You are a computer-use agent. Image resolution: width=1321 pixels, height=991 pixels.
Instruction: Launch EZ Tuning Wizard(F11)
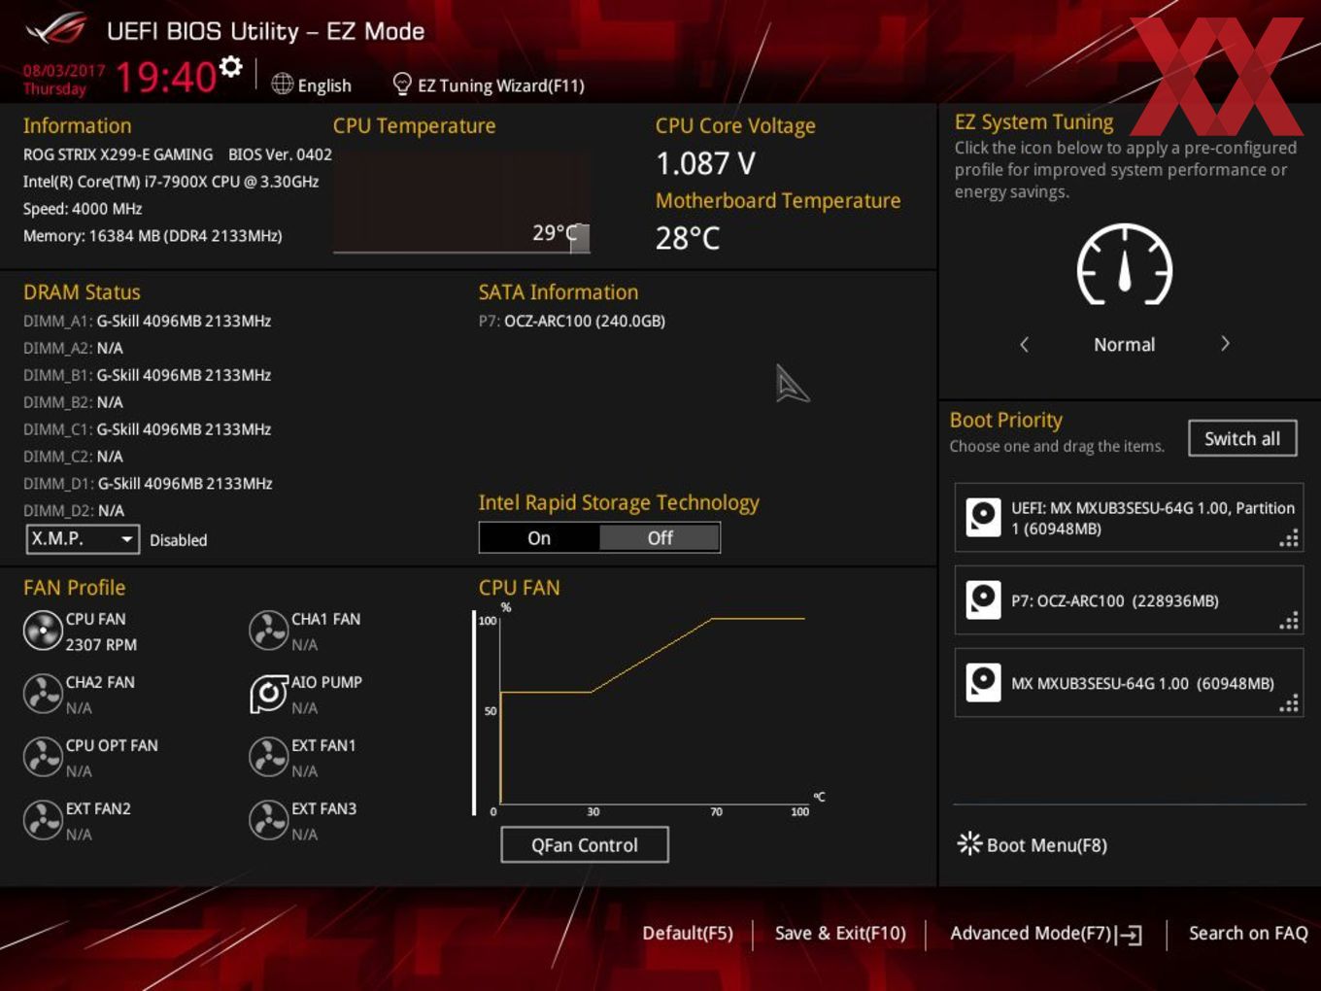501,85
